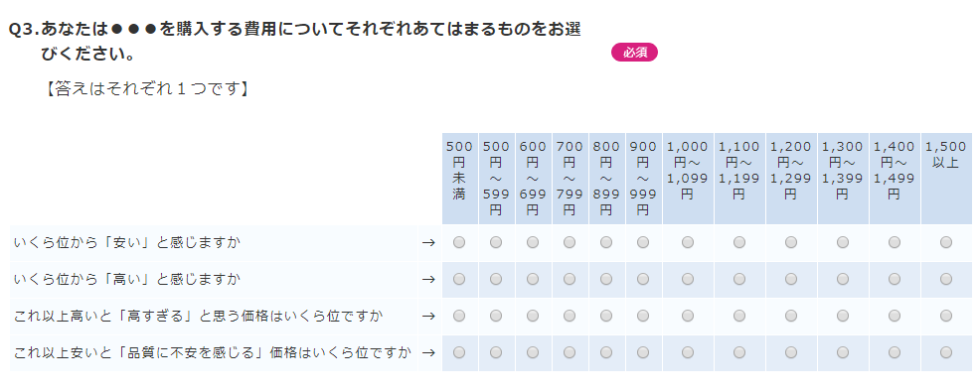
Task: Select 1,300円～1,399円 for the「高すぎる」row
Action: point(842,316)
